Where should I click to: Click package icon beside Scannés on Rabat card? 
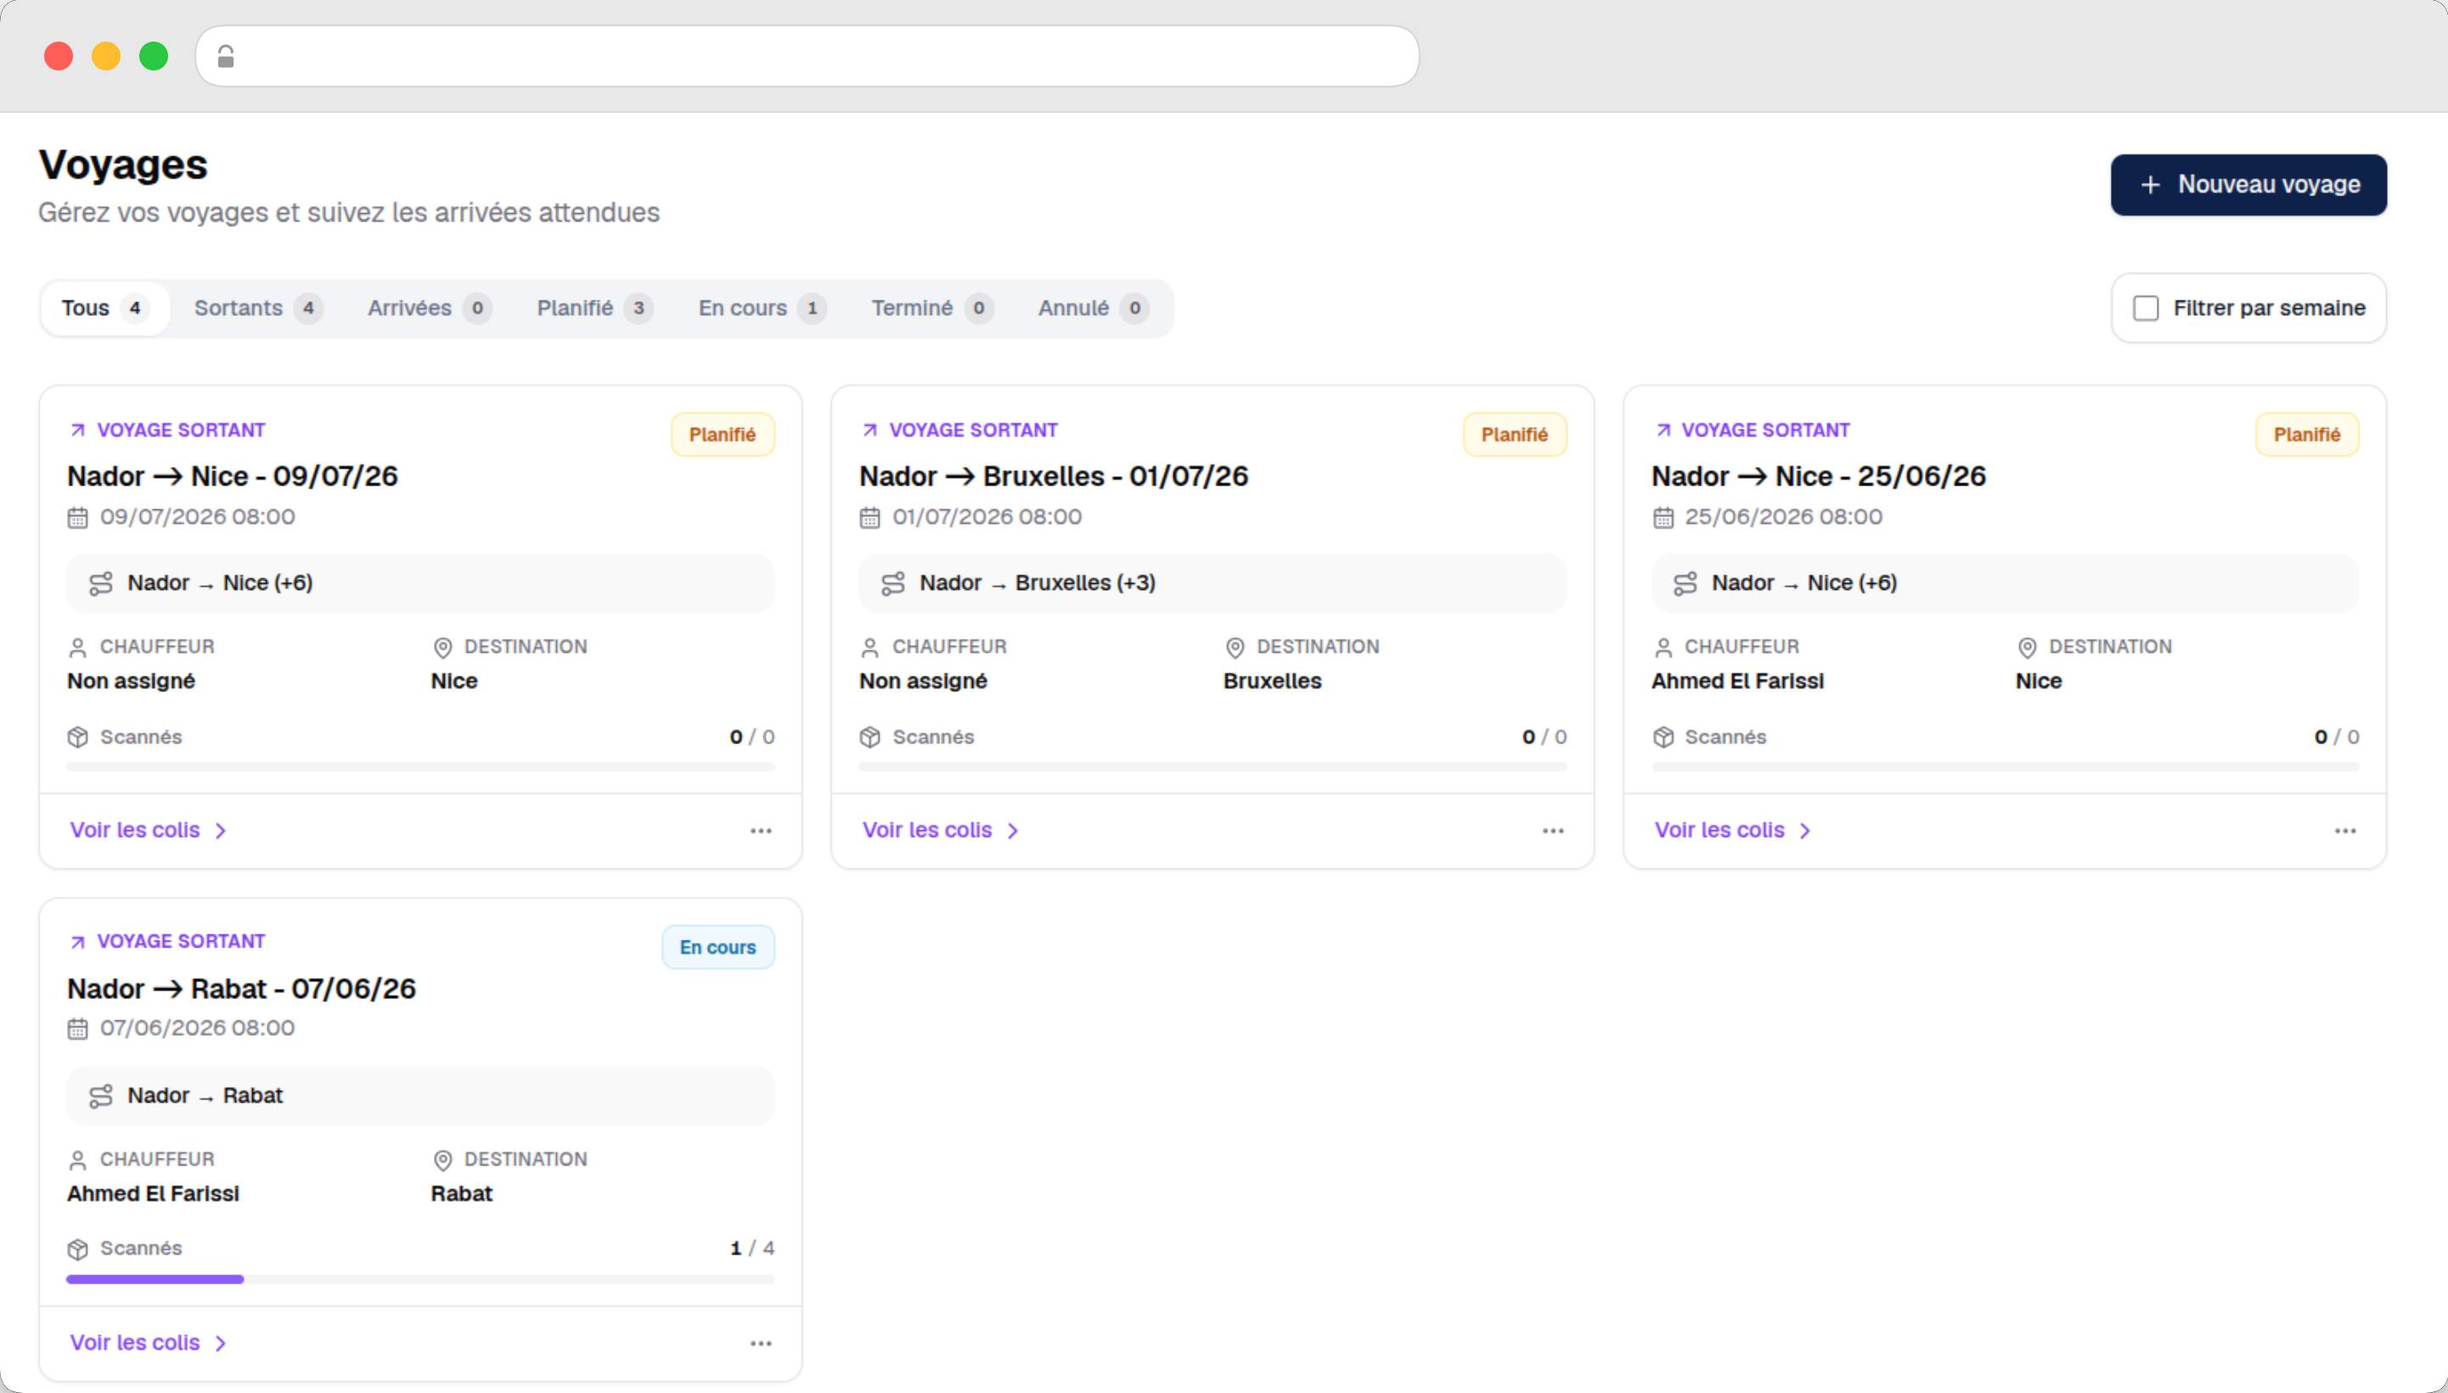pos(77,1250)
